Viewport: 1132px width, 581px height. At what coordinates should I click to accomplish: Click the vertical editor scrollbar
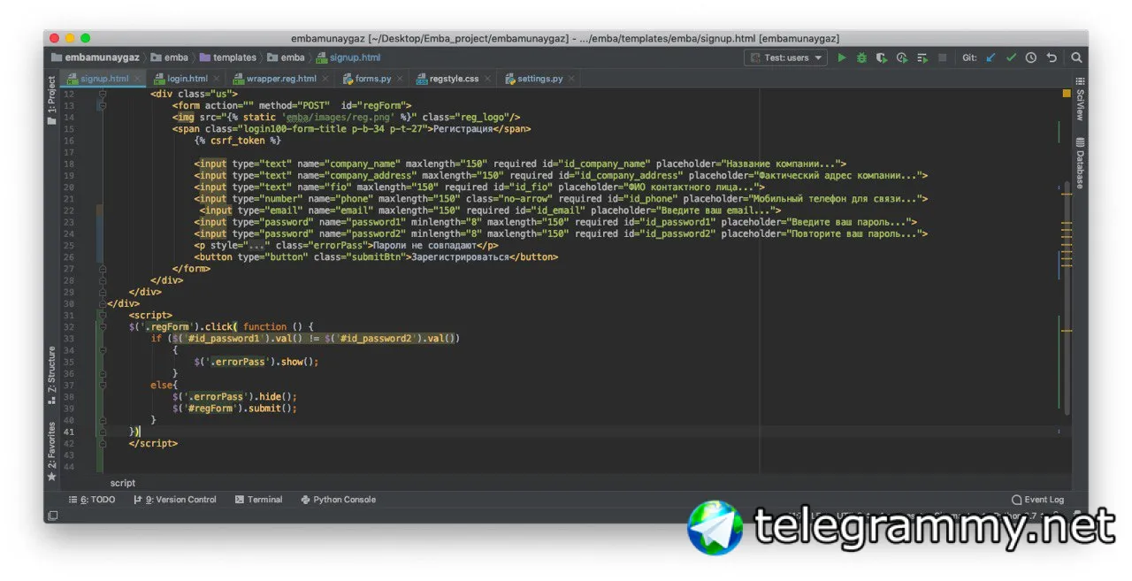point(1067,298)
